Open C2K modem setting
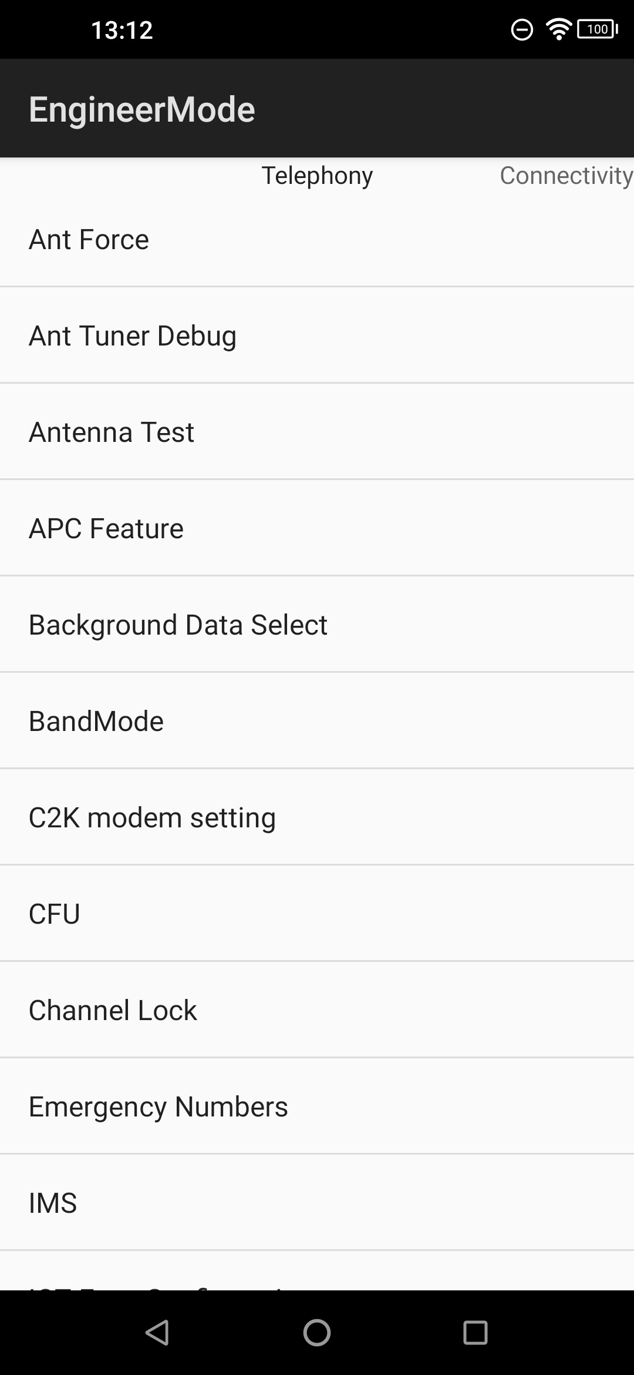 click(x=317, y=818)
